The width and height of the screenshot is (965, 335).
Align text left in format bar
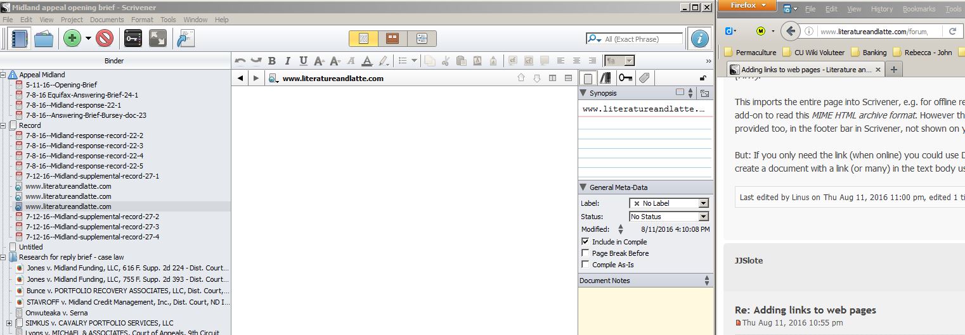560,61
